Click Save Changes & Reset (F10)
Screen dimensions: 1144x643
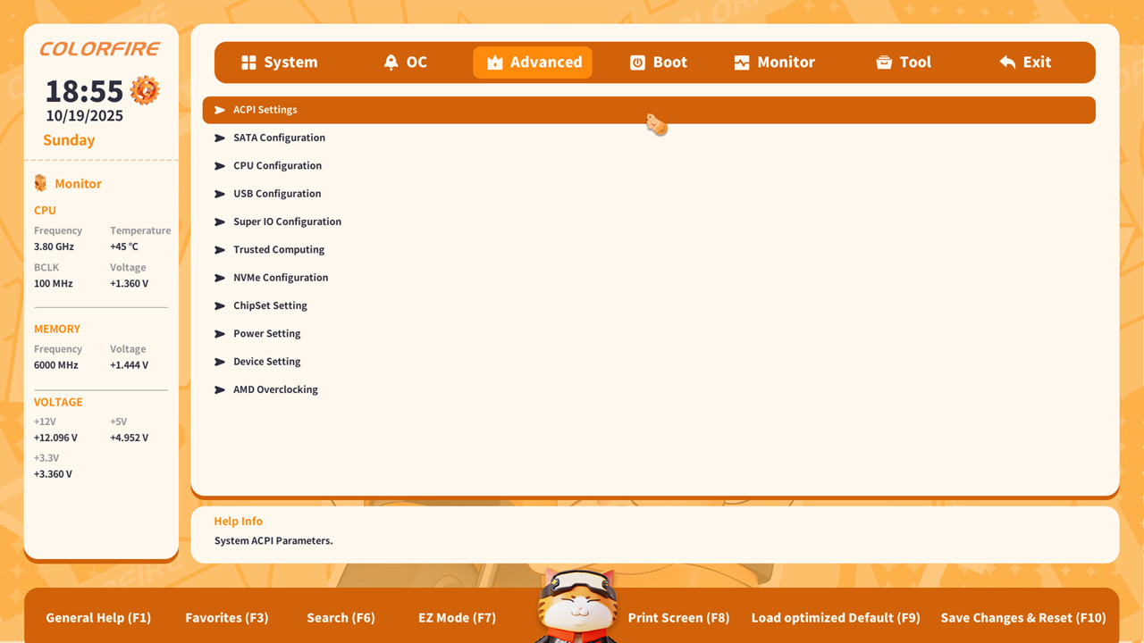point(1022,618)
